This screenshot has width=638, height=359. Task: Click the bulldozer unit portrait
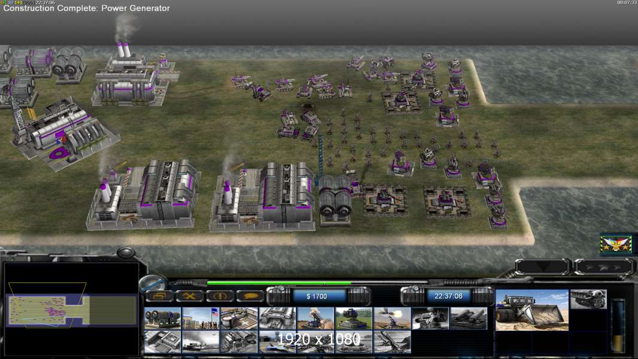tap(532, 310)
